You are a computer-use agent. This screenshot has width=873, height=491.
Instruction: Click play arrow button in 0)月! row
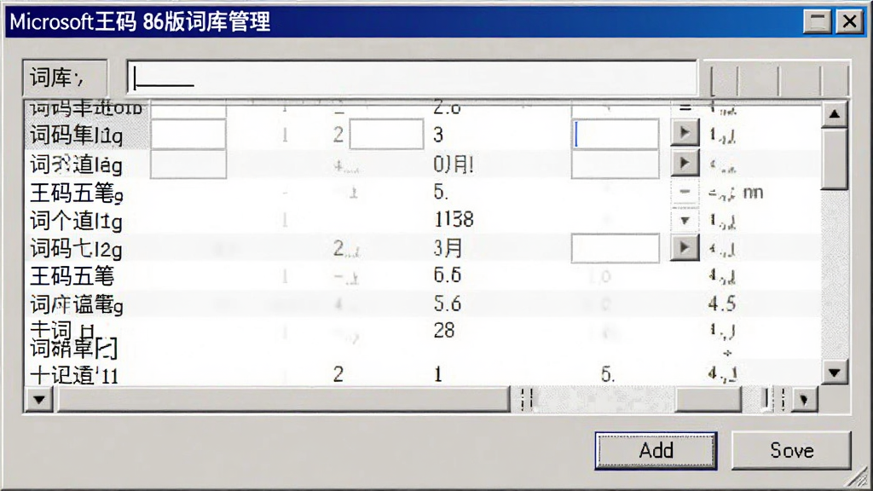tap(685, 163)
